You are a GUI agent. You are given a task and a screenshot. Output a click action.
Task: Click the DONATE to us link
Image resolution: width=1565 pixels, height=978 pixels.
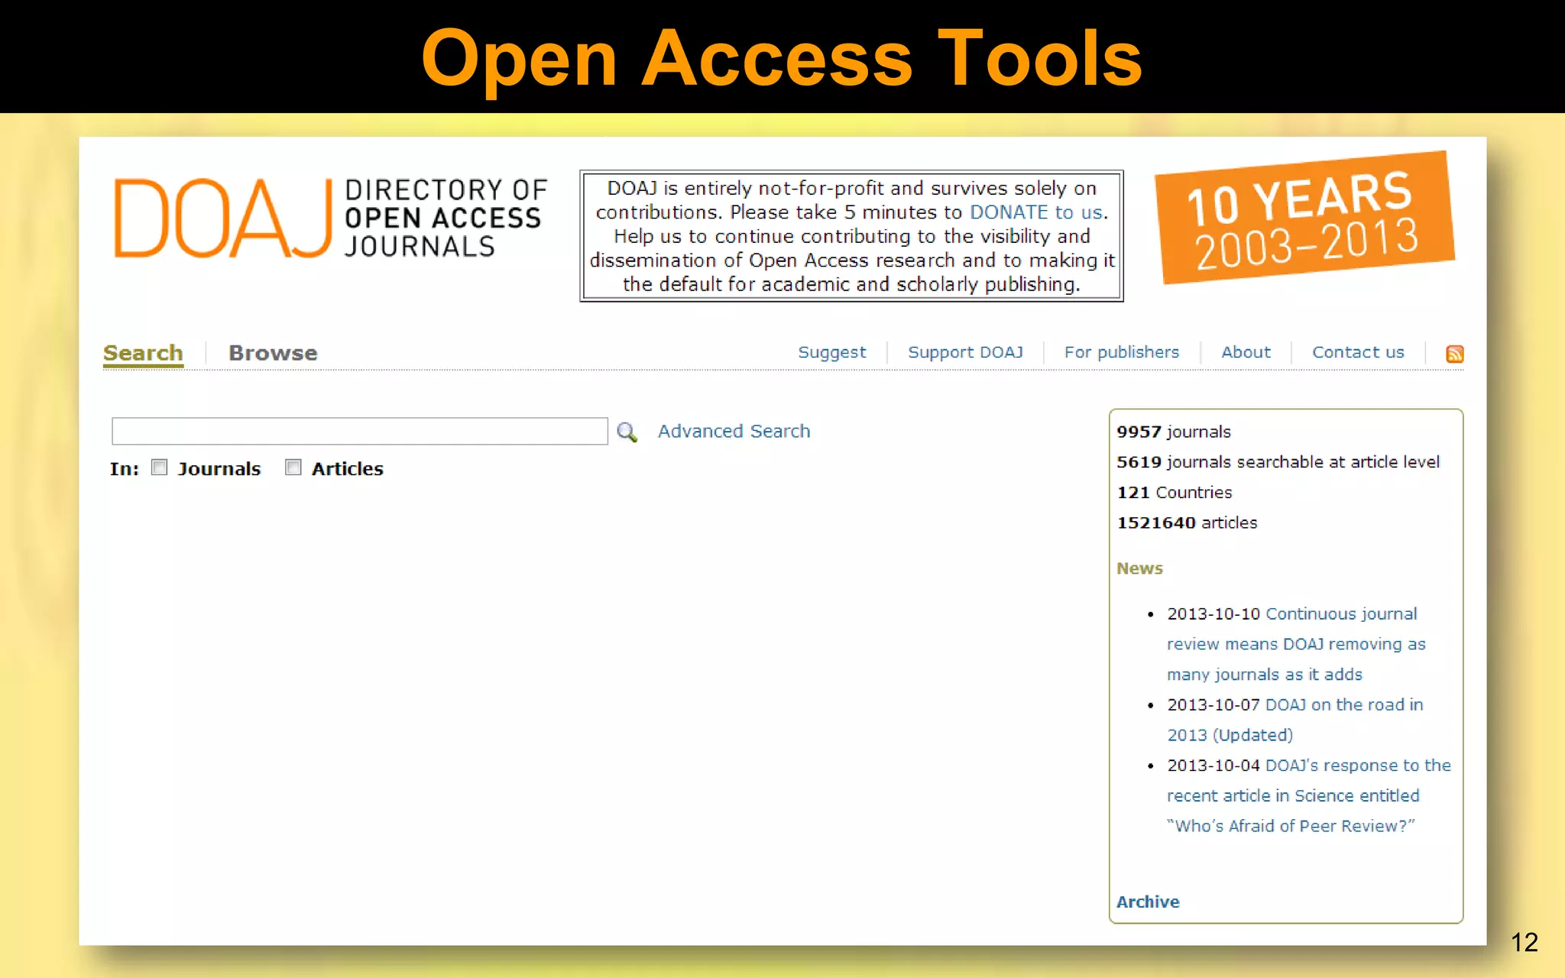click(1036, 212)
